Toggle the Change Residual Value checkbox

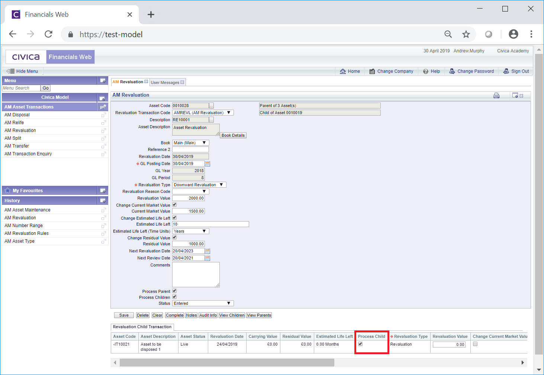click(174, 237)
